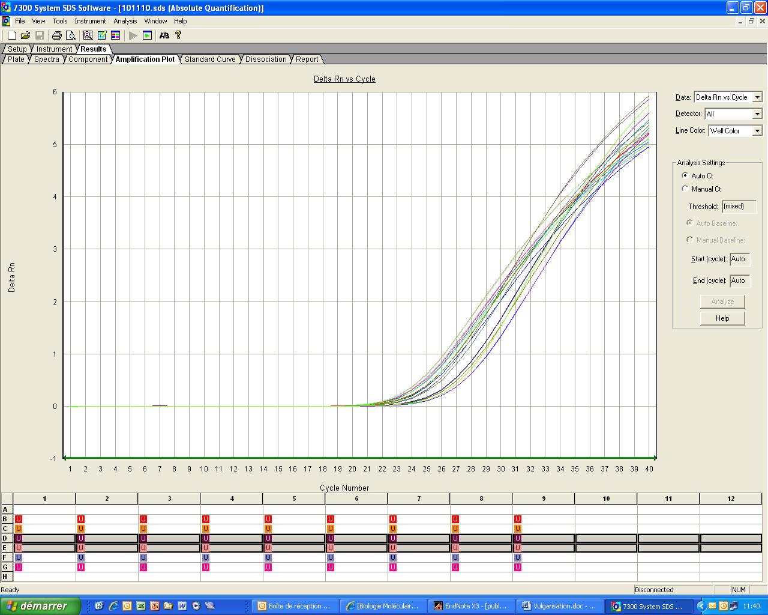768x615 pixels.
Task: Open the Line Color dropdown
Action: (x=757, y=131)
